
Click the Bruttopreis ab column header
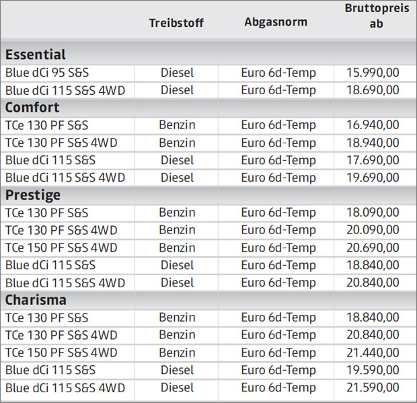377,15
